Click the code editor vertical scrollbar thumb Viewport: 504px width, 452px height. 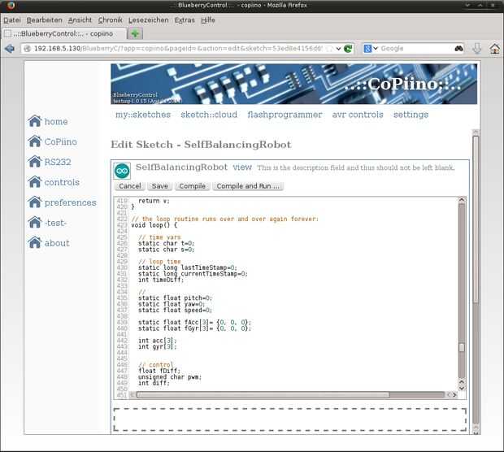click(462, 347)
